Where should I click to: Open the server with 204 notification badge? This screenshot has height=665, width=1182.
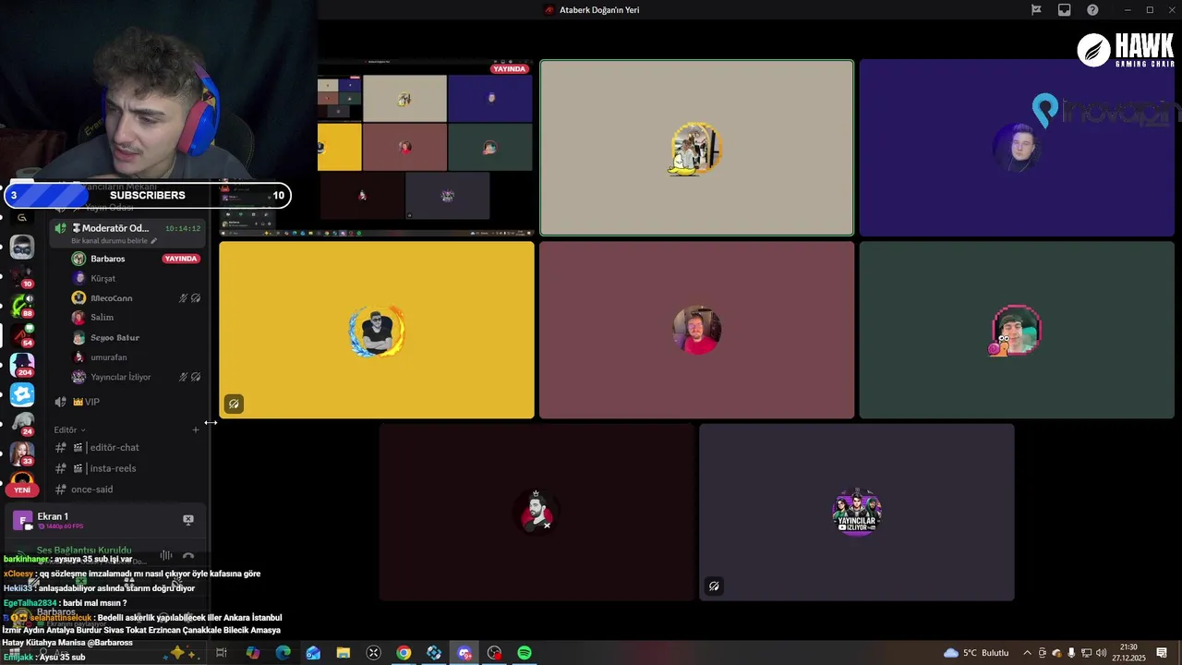pos(22,365)
